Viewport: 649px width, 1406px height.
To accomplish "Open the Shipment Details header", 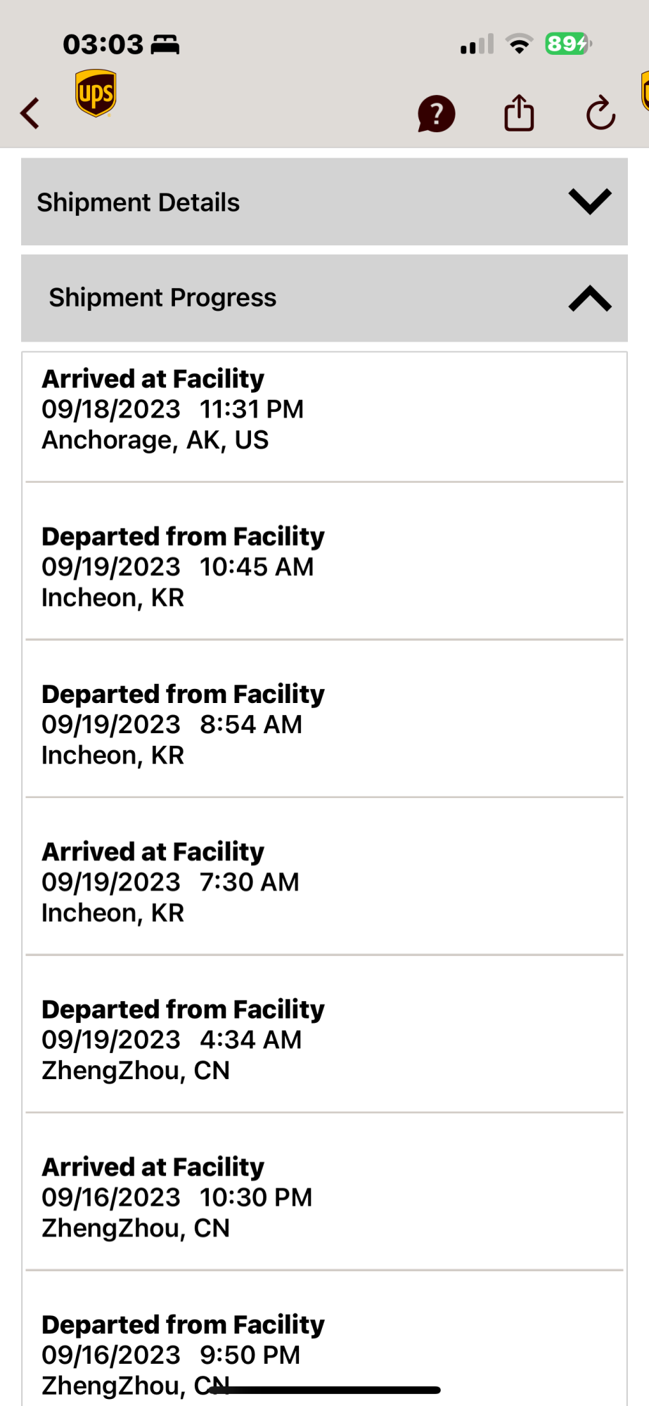I will pos(324,202).
